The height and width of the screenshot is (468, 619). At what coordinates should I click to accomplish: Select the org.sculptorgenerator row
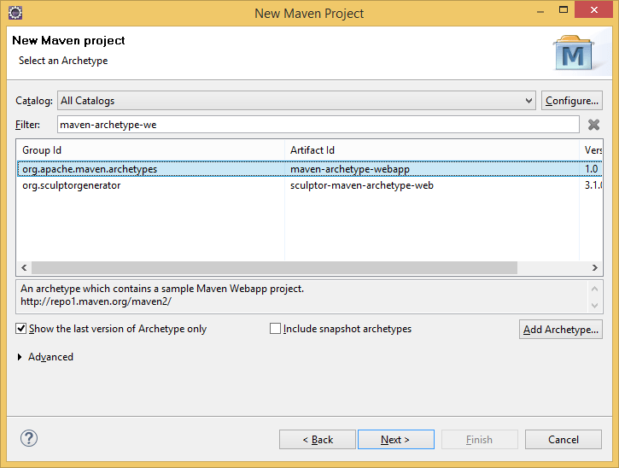[x=309, y=185]
